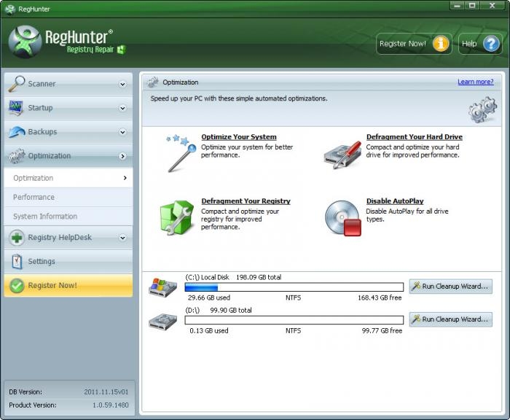Select the Performance submenu item

point(68,197)
